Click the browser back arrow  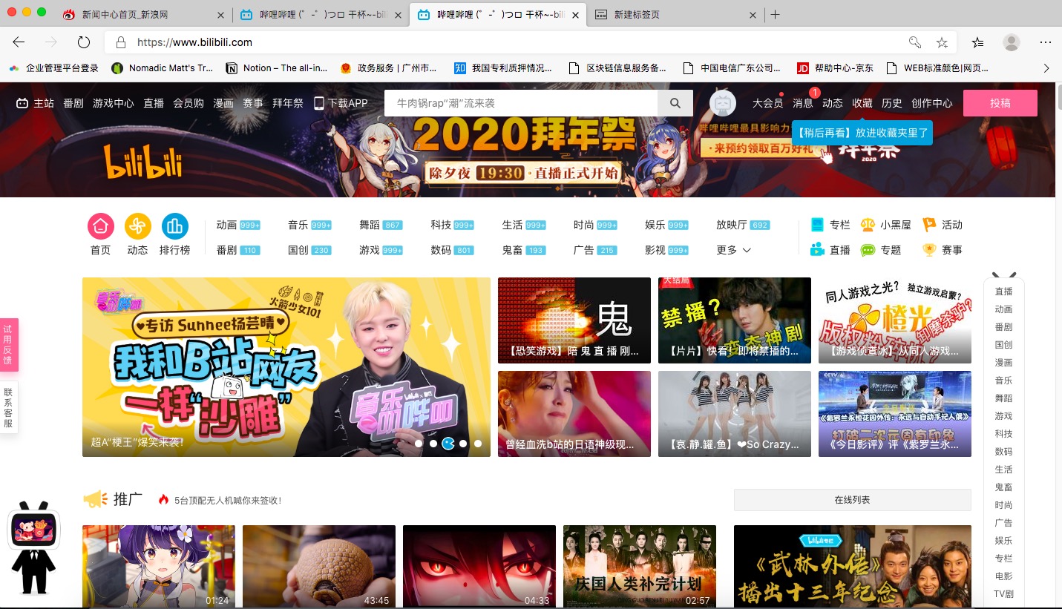[x=19, y=42]
